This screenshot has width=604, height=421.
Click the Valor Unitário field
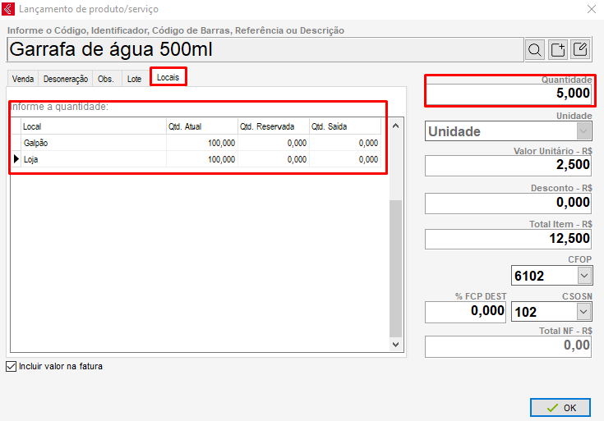click(x=508, y=165)
